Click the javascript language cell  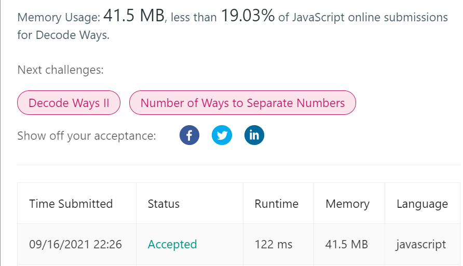tap(421, 244)
